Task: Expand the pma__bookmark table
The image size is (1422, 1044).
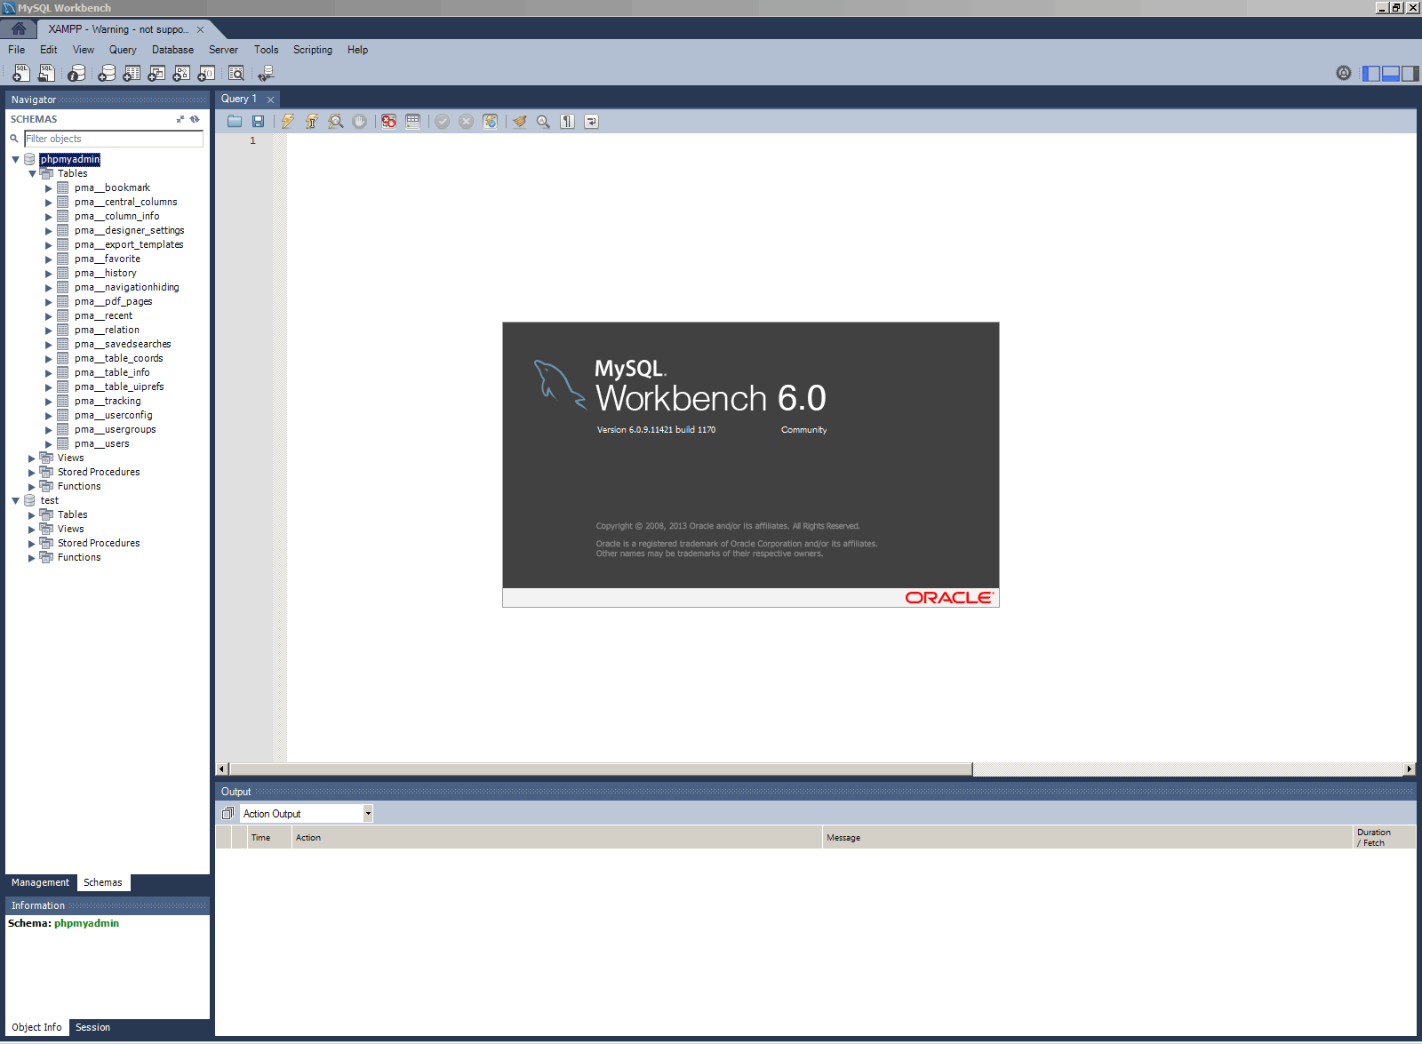Action: [49, 188]
